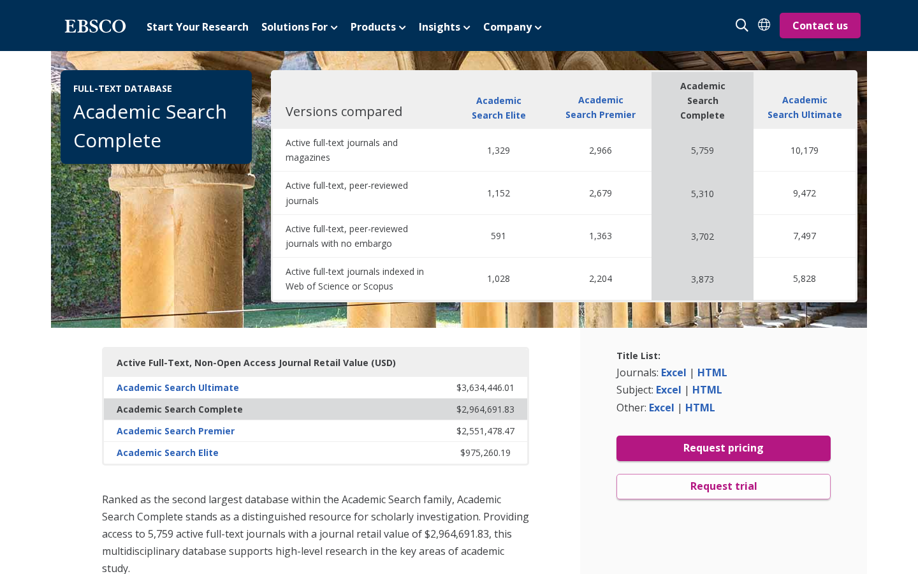Open Academic Search Elite column link
Image resolution: width=918 pixels, height=574 pixels.
499,108
